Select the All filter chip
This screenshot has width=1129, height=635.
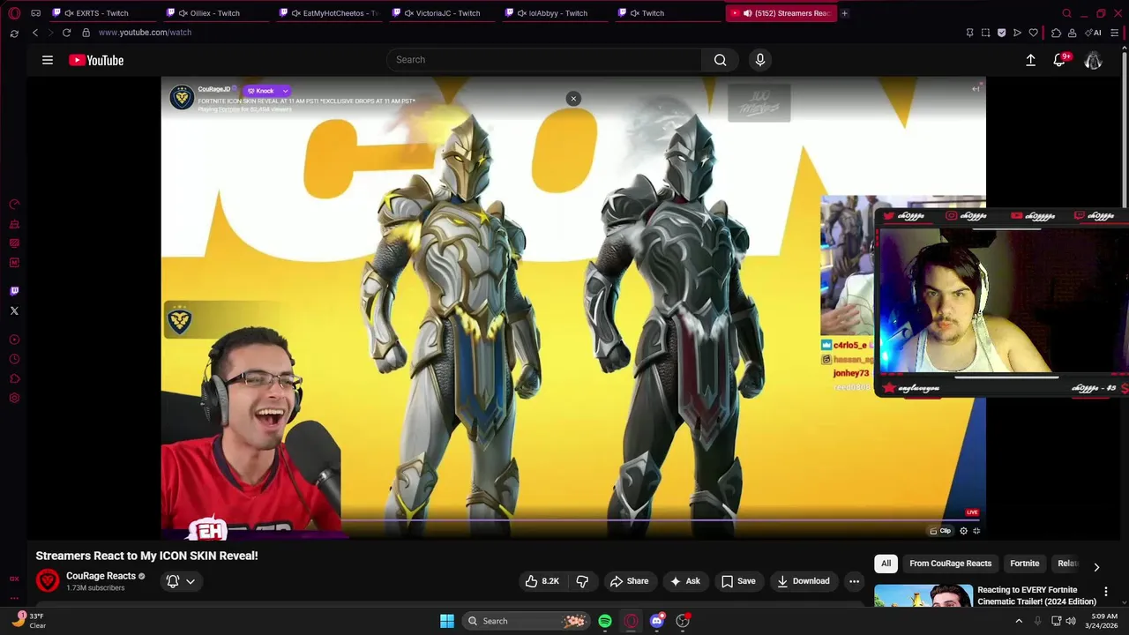(886, 564)
